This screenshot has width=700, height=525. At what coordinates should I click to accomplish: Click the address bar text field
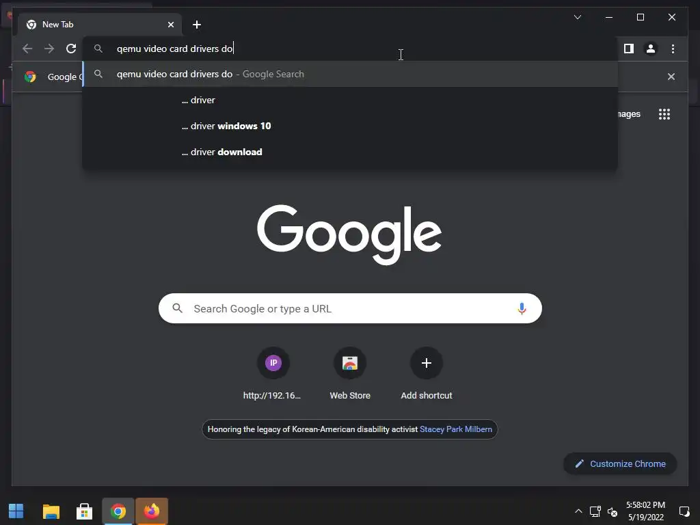pyautogui.click(x=351, y=49)
